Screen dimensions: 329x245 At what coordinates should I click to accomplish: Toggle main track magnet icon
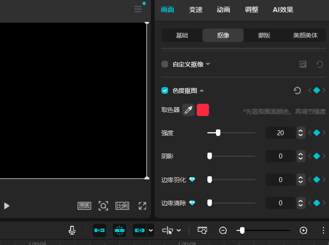point(99,230)
